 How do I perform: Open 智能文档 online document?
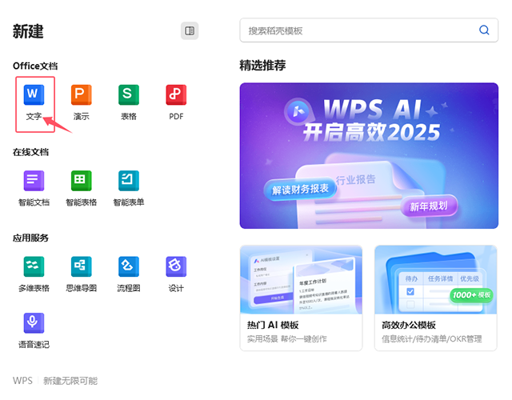34,181
